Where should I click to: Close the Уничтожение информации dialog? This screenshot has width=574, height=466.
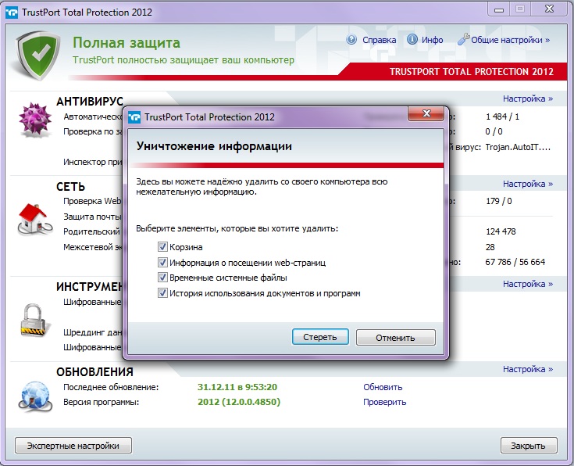click(x=426, y=113)
